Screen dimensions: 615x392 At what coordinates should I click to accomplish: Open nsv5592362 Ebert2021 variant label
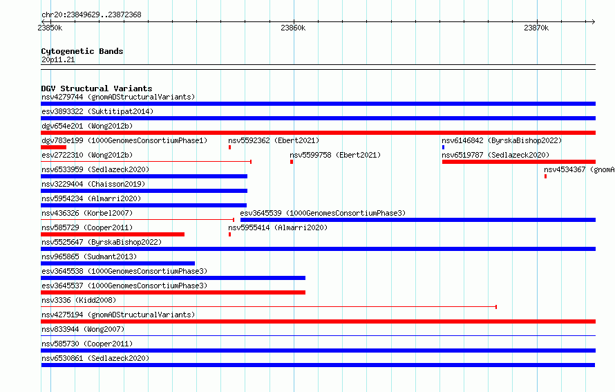(274, 140)
